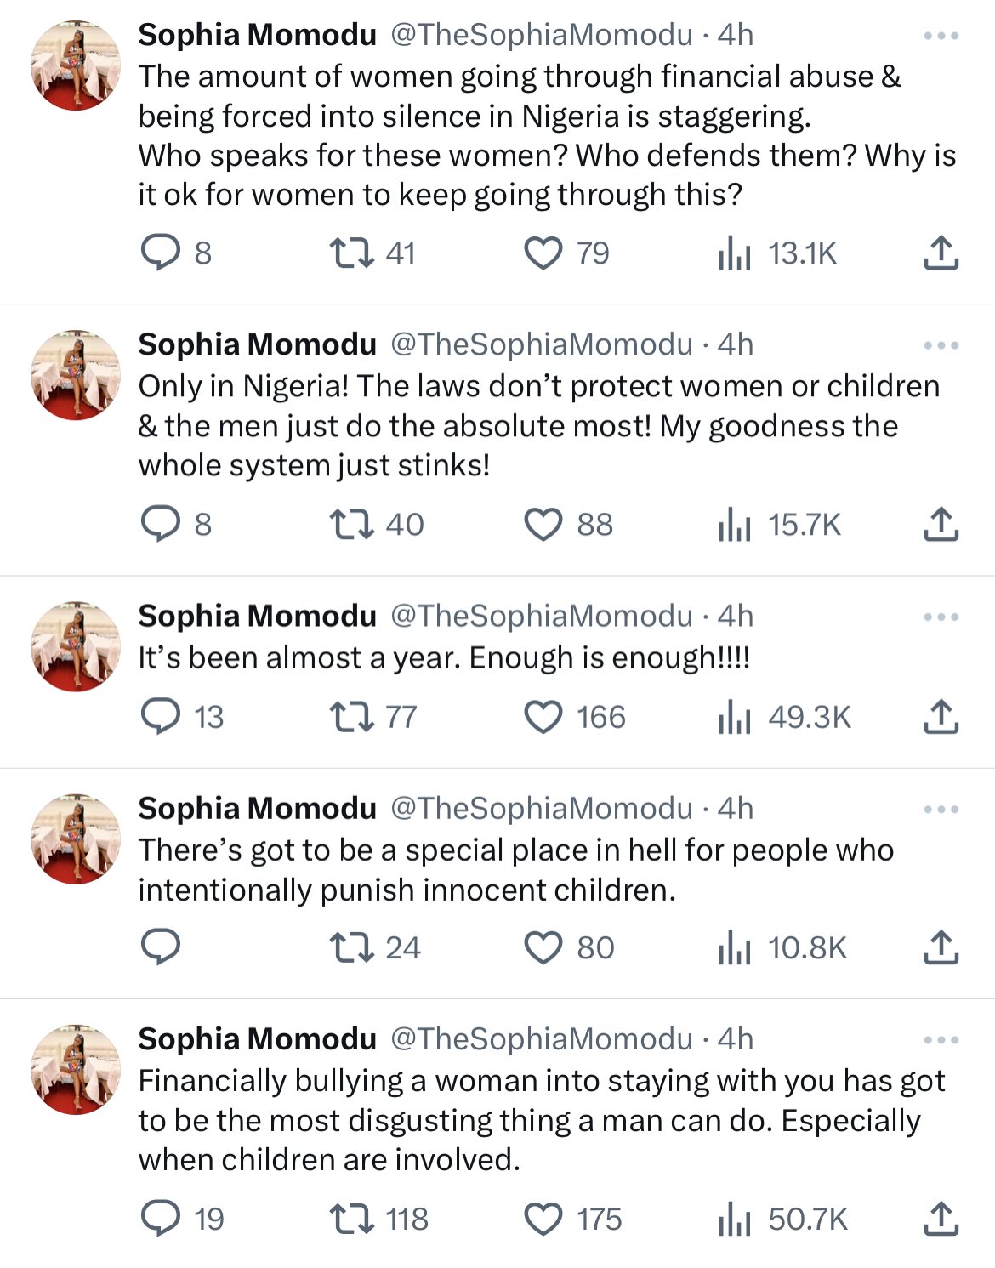Open Sophia Momodu's profile from the first tweet name

[x=257, y=35]
